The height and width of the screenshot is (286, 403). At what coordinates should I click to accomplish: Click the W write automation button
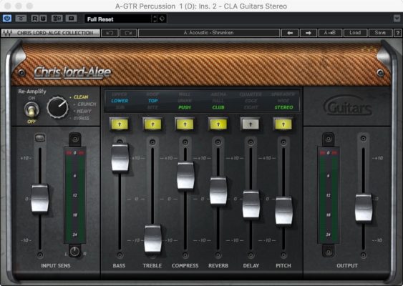coord(43,19)
